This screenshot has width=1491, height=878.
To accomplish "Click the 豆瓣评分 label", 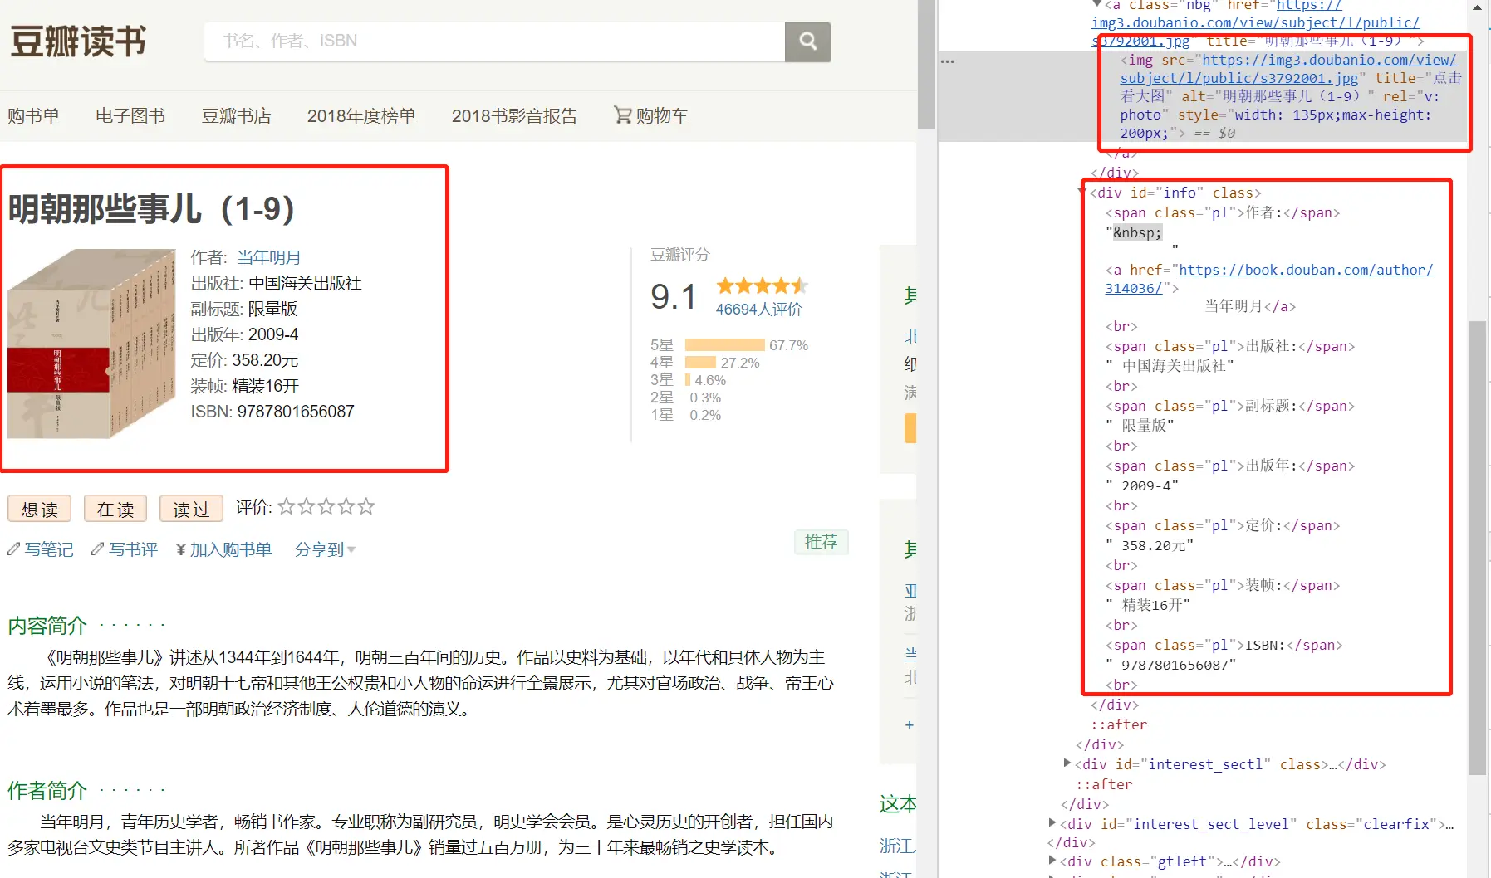I will 680,255.
